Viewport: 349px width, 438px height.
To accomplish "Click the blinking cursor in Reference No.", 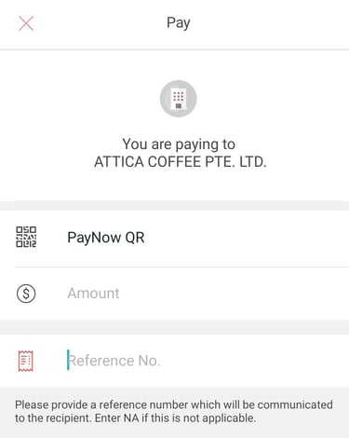I will [68, 360].
